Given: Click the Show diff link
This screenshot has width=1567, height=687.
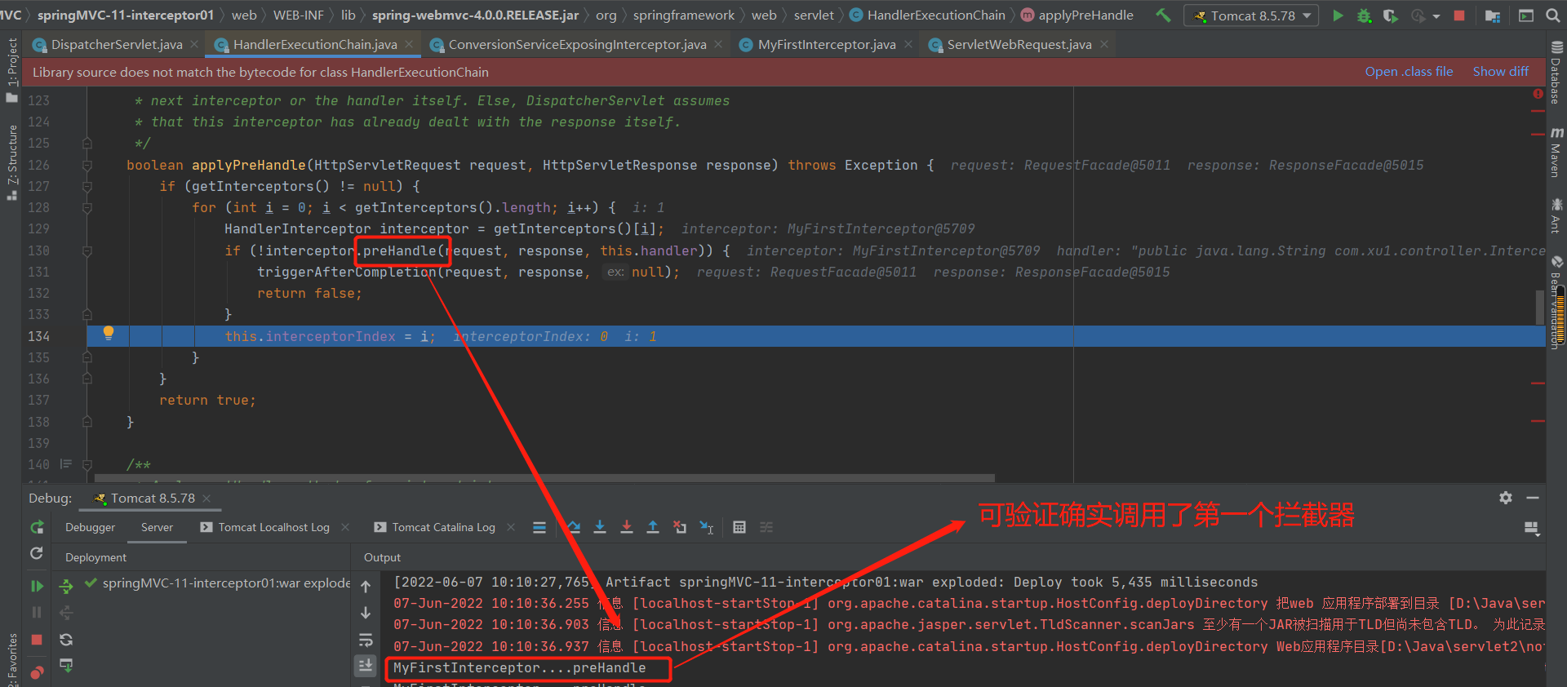Looking at the screenshot, I should [1500, 72].
